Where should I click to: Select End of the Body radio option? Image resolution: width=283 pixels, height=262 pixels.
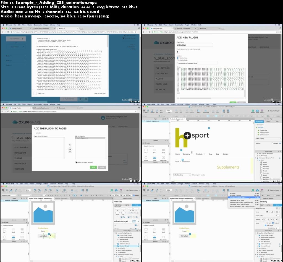click(x=178, y=60)
